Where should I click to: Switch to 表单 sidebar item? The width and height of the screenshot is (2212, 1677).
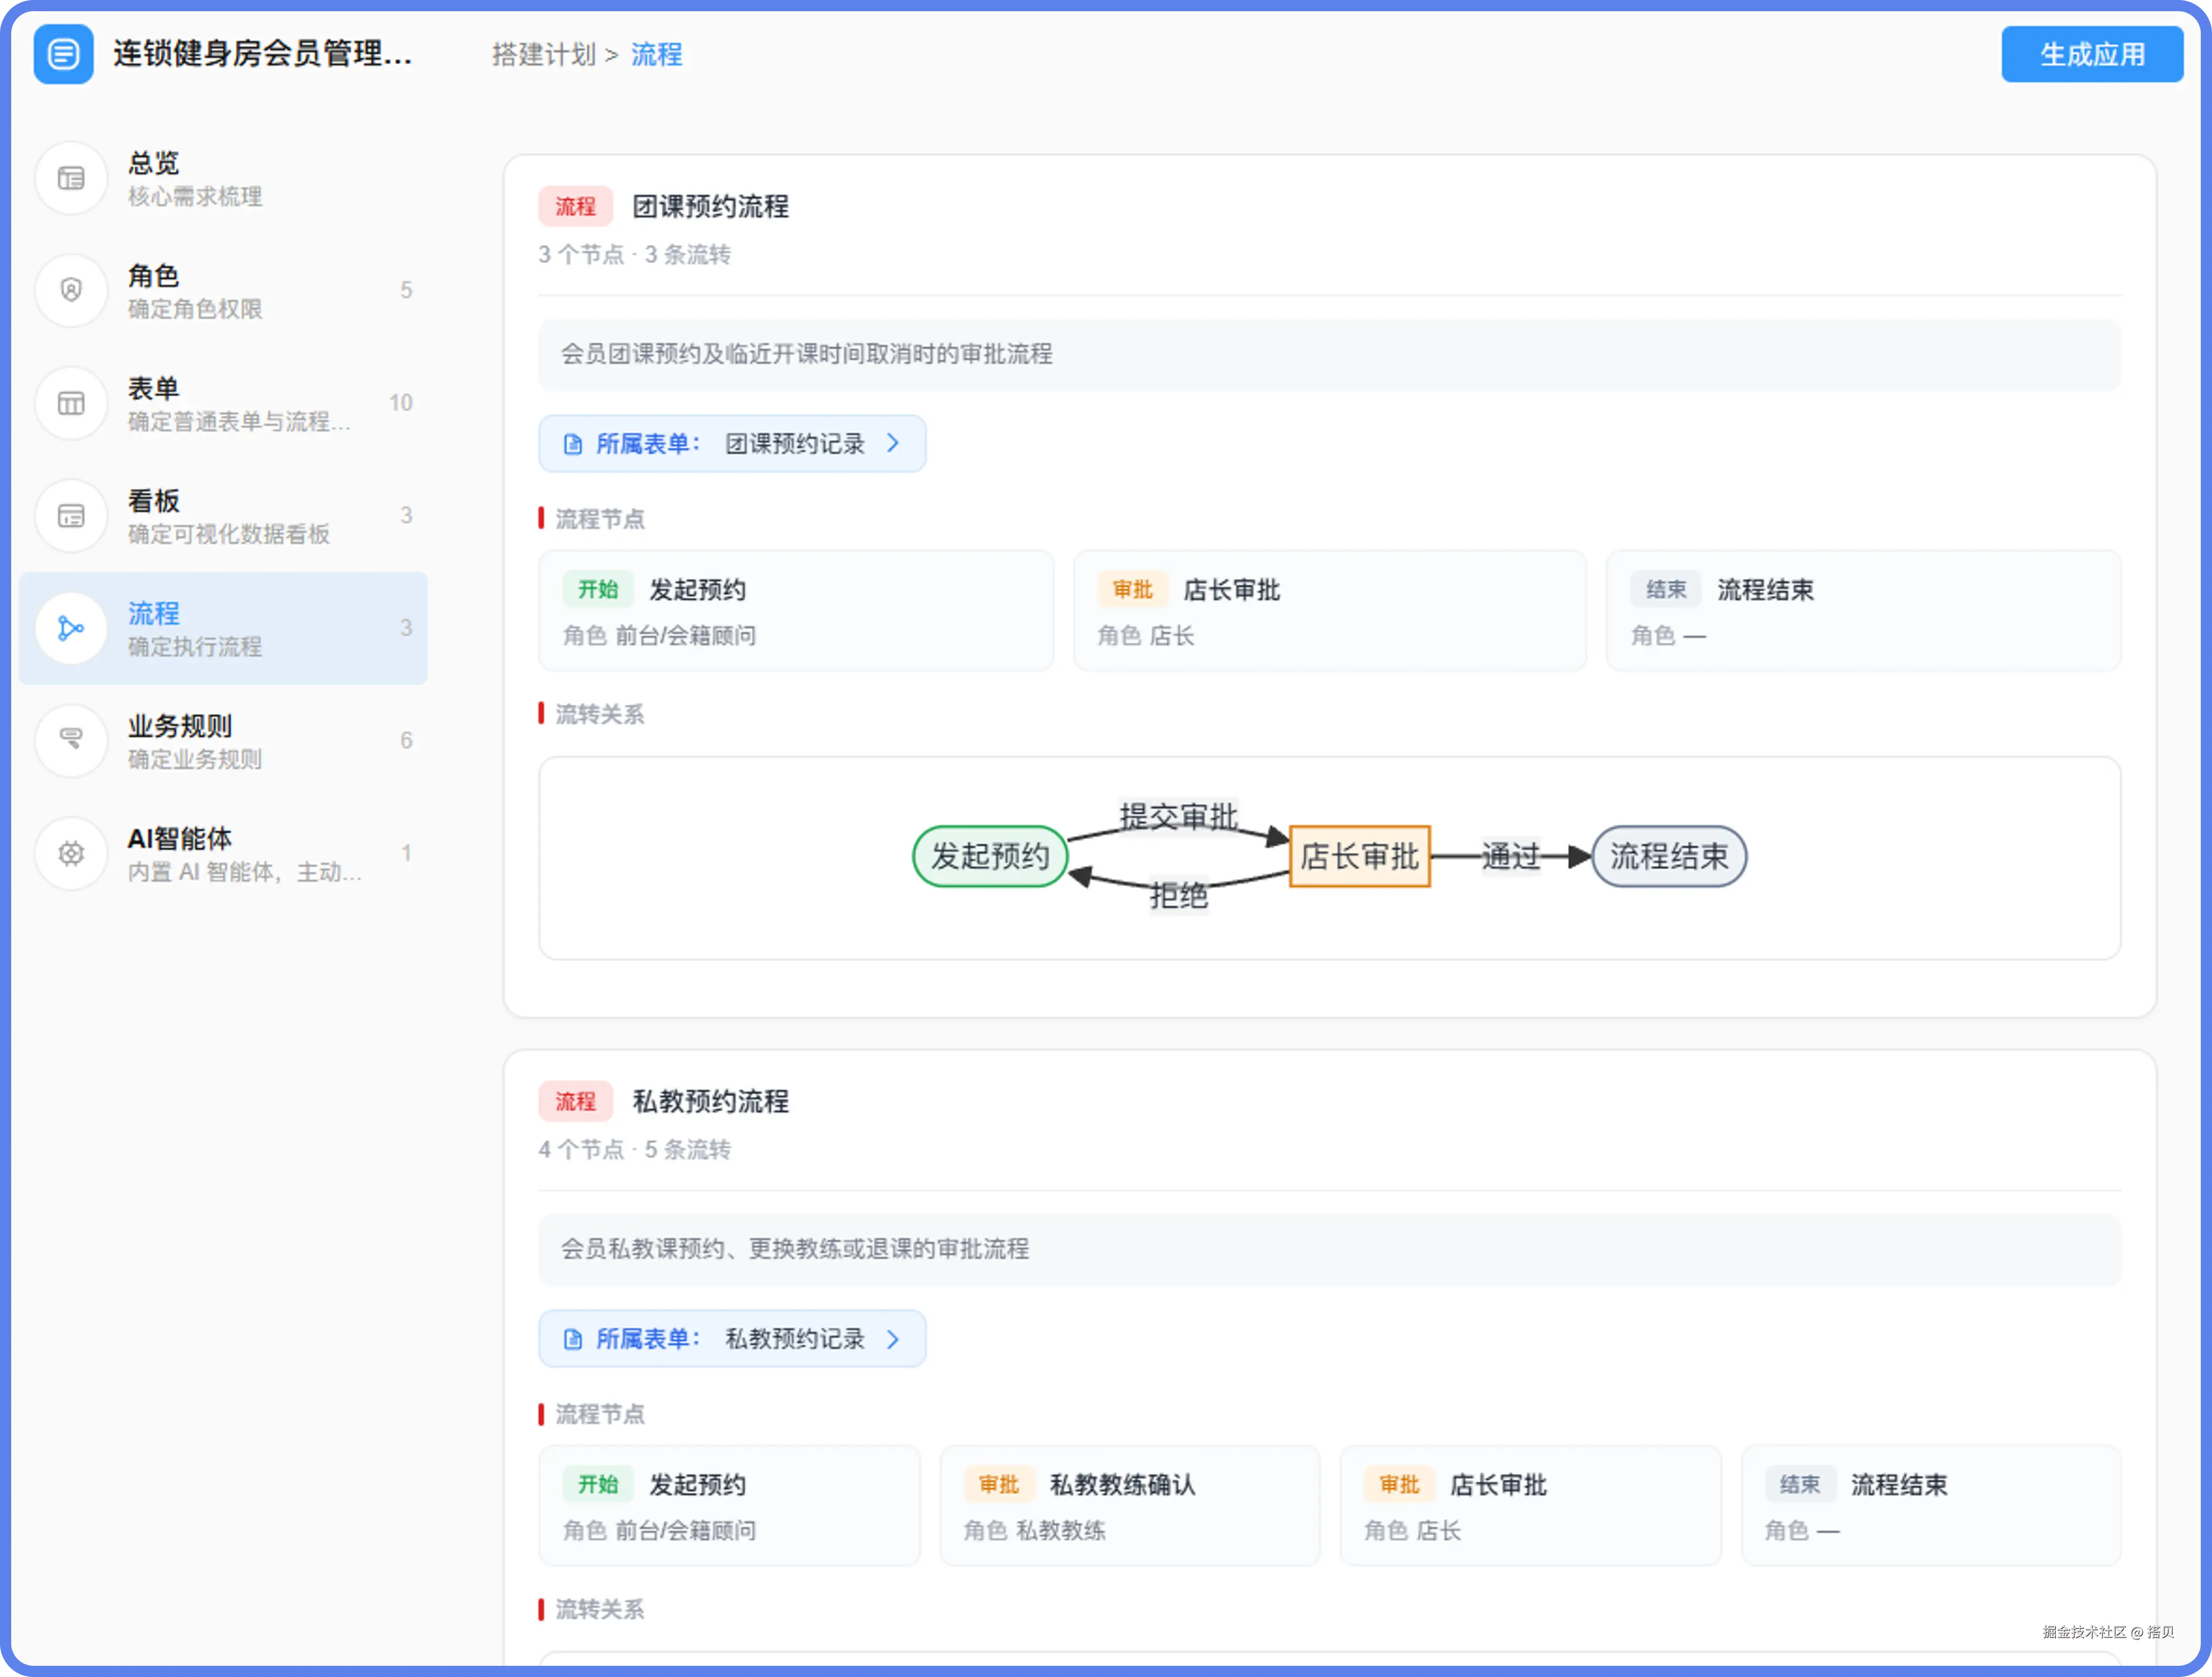(223, 404)
